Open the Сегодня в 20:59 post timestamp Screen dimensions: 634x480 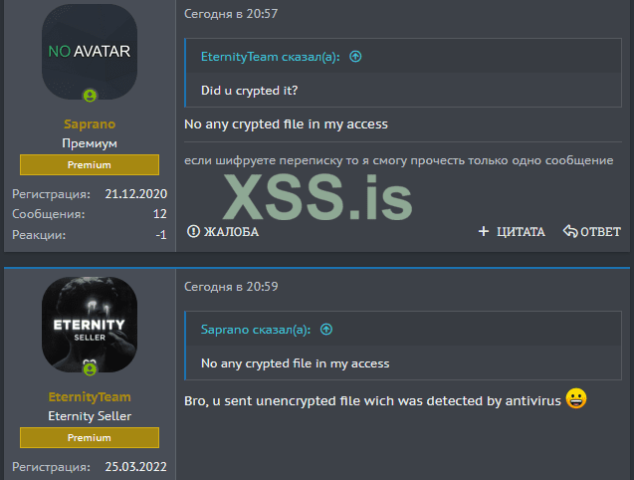[x=231, y=287]
